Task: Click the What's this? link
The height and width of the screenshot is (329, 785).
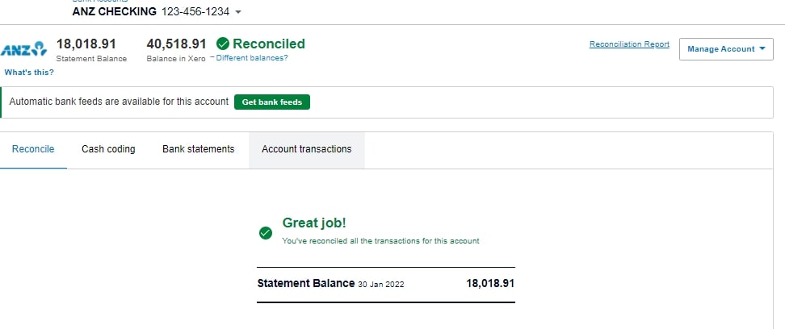Action: click(29, 73)
